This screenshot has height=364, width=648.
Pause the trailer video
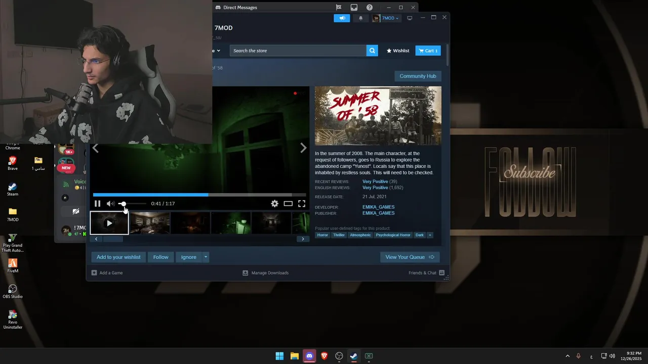pos(97,203)
